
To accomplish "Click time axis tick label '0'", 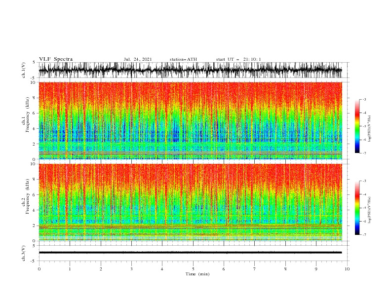I will [x=39, y=269].
